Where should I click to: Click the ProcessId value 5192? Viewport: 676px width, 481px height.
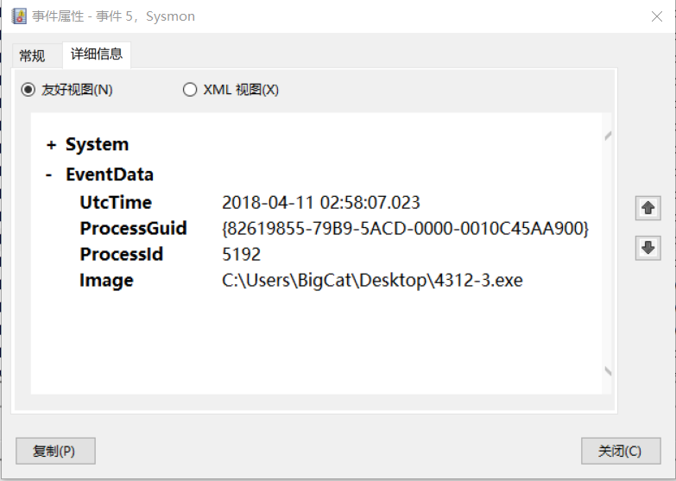coord(242,255)
